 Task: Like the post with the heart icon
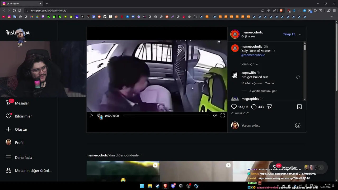[x=234, y=107]
